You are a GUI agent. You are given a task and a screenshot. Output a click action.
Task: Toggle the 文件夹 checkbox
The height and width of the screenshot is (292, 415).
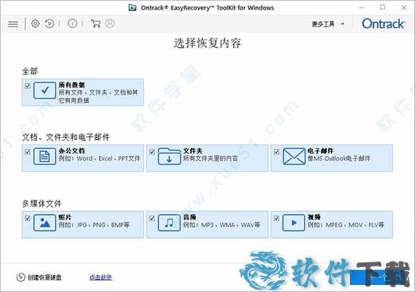[152, 152]
